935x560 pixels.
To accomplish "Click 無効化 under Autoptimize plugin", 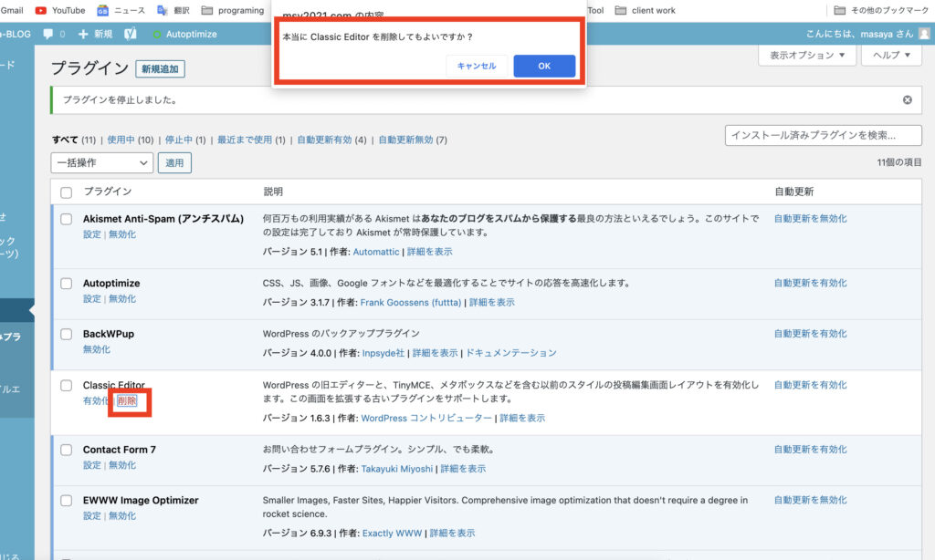I will 122,298.
